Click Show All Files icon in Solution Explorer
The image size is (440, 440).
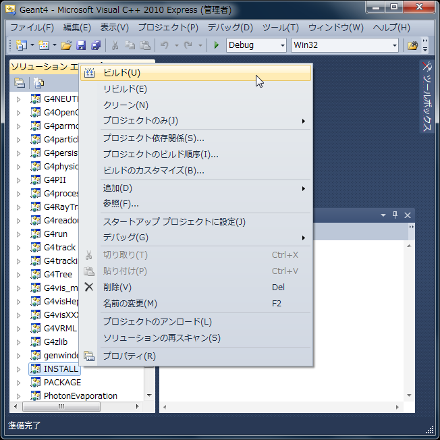pos(38,83)
